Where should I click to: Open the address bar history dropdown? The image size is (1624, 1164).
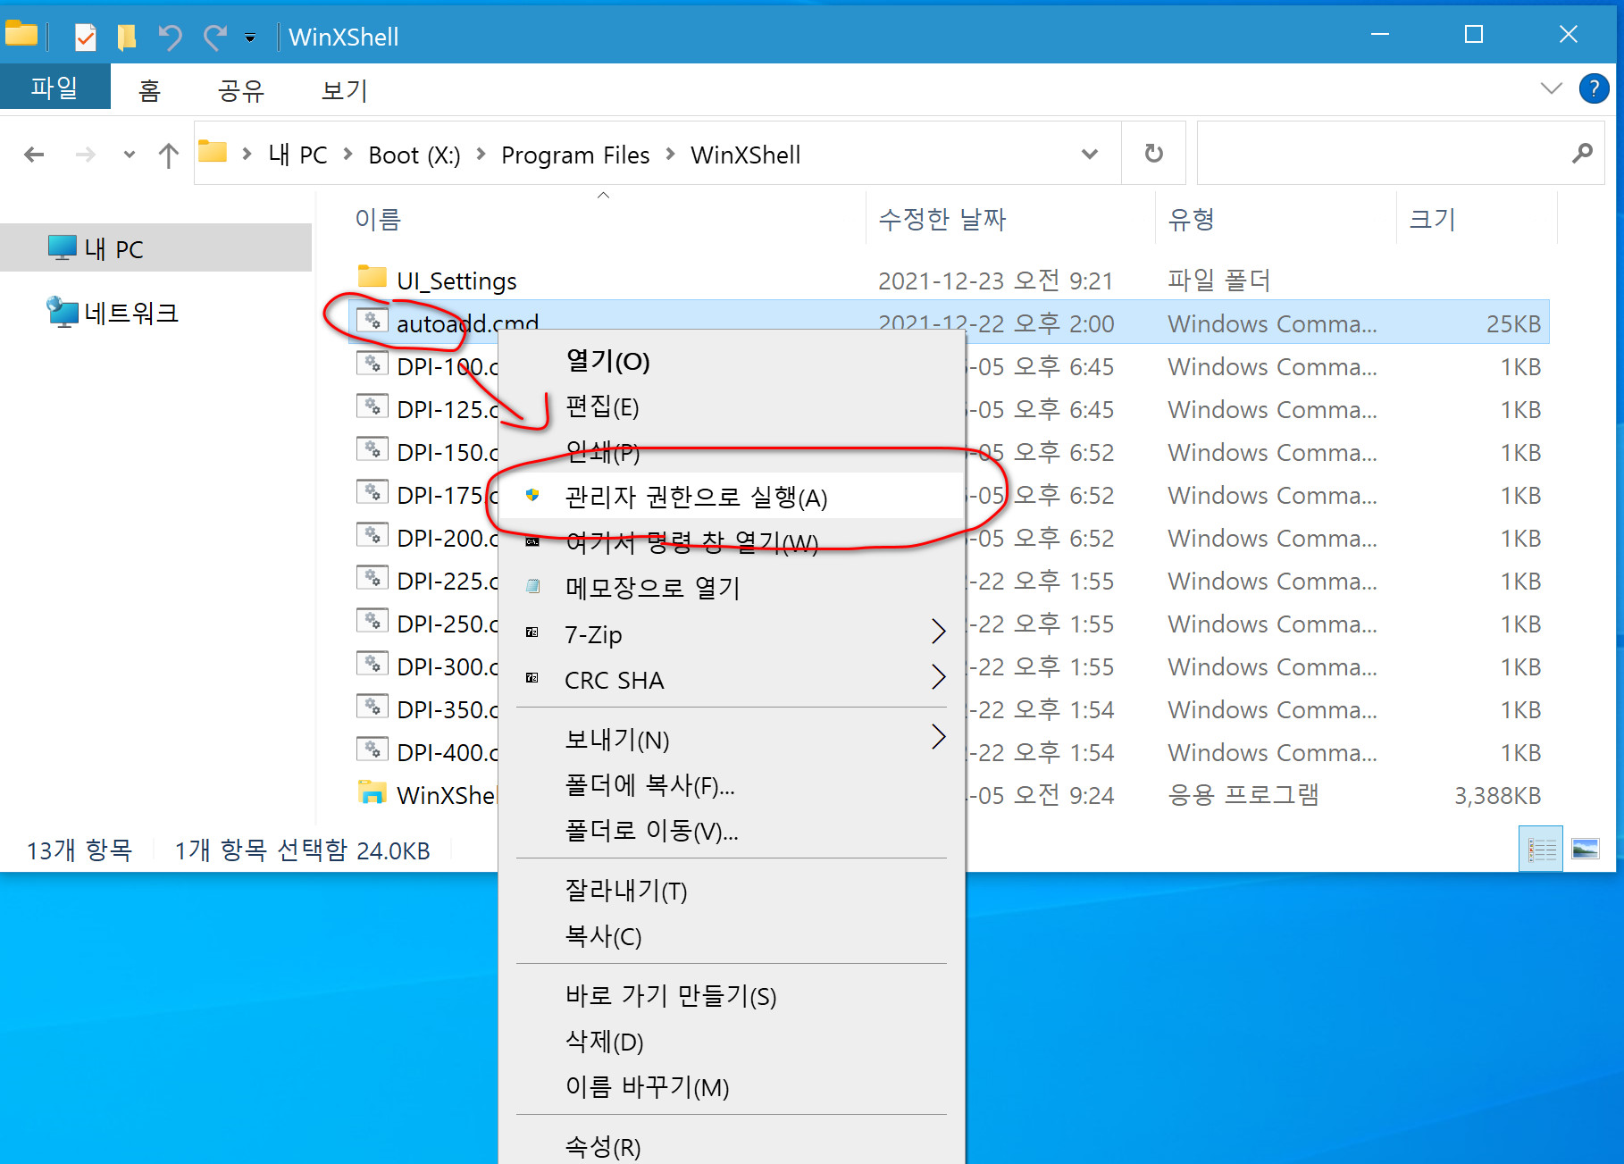point(1089,155)
